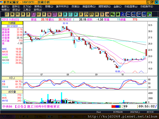Click the yellow 8 toolbar button
This screenshot has width=159, height=119.
pyautogui.click(x=81, y=14)
